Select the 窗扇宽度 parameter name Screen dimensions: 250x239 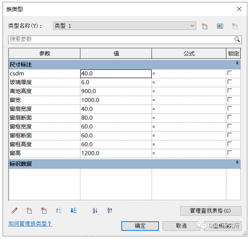coord(44,109)
